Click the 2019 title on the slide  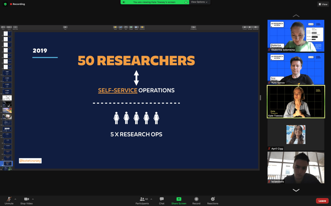[x=40, y=51]
